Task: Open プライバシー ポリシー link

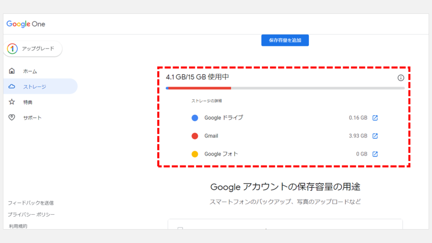Action: tap(31, 214)
